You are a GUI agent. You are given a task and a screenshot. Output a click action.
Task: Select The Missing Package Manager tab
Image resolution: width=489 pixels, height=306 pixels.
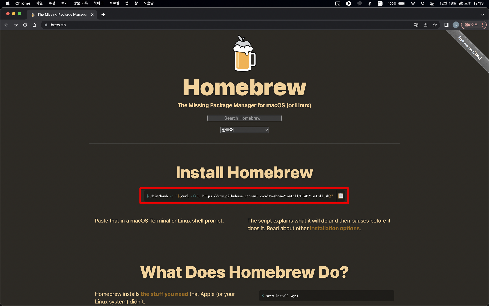pos(62,15)
